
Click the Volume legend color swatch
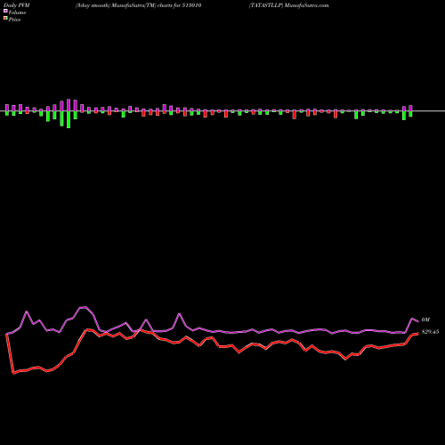pyautogui.click(x=5, y=12)
